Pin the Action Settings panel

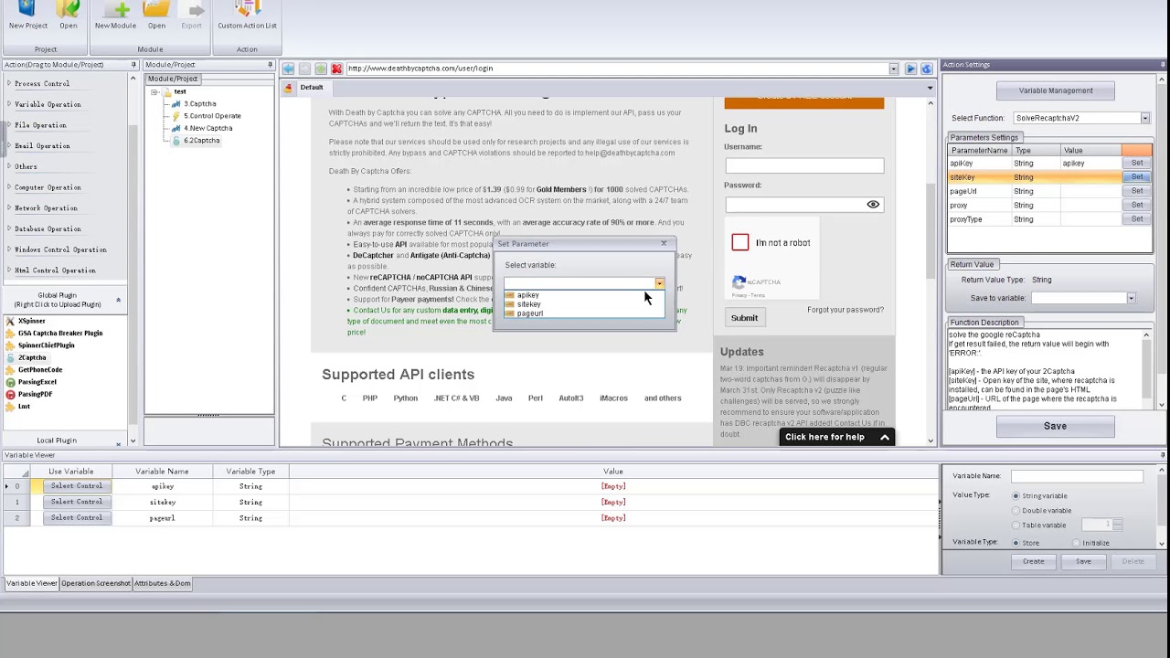tap(1162, 65)
